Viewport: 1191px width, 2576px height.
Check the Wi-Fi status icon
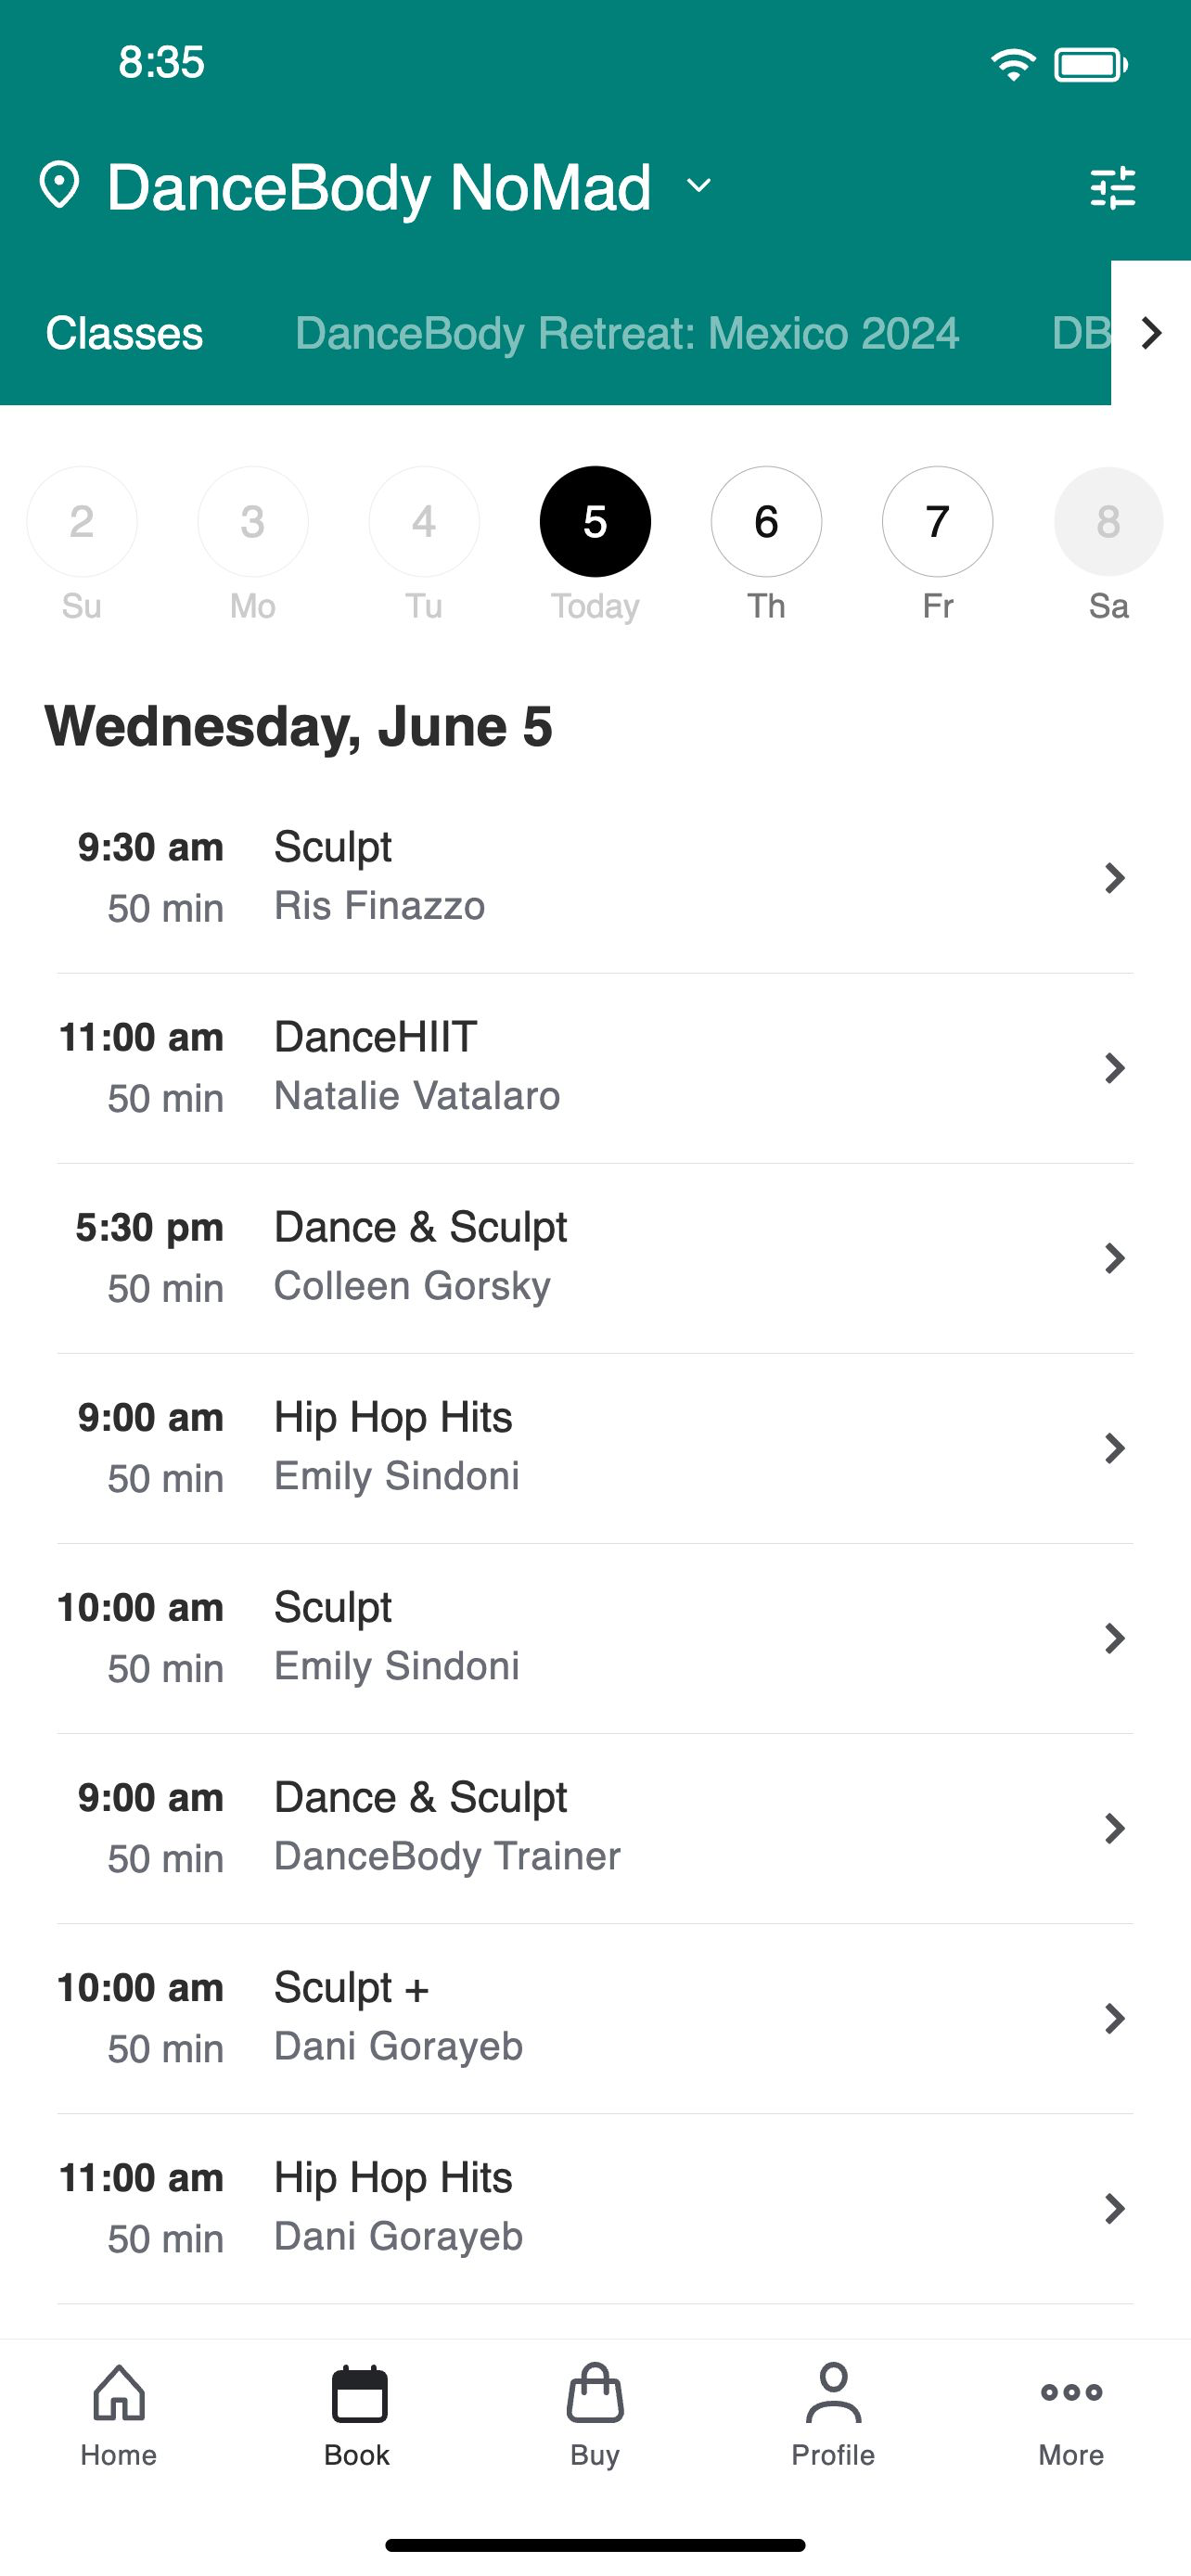pos(1013,65)
